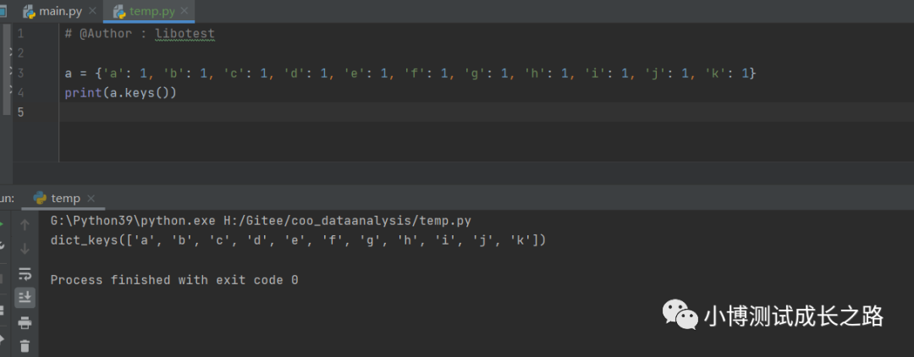
Task: Click the Down the Stack Trace arrow
Action: pos(25,250)
